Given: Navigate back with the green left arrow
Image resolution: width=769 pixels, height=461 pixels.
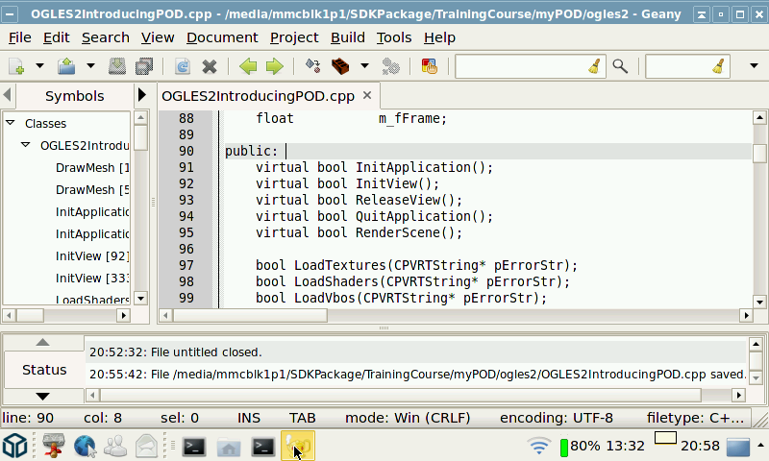Looking at the screenshot, I should (x=248, y=66).
